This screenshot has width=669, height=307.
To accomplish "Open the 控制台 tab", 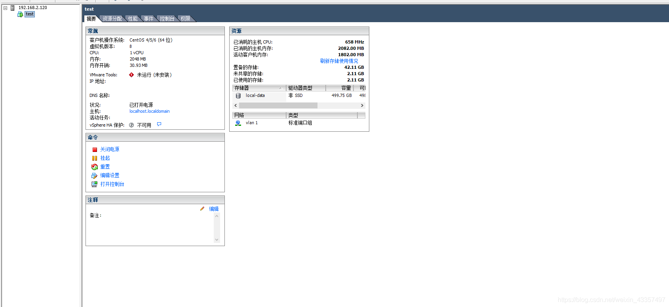I will (x=167, y=19).
